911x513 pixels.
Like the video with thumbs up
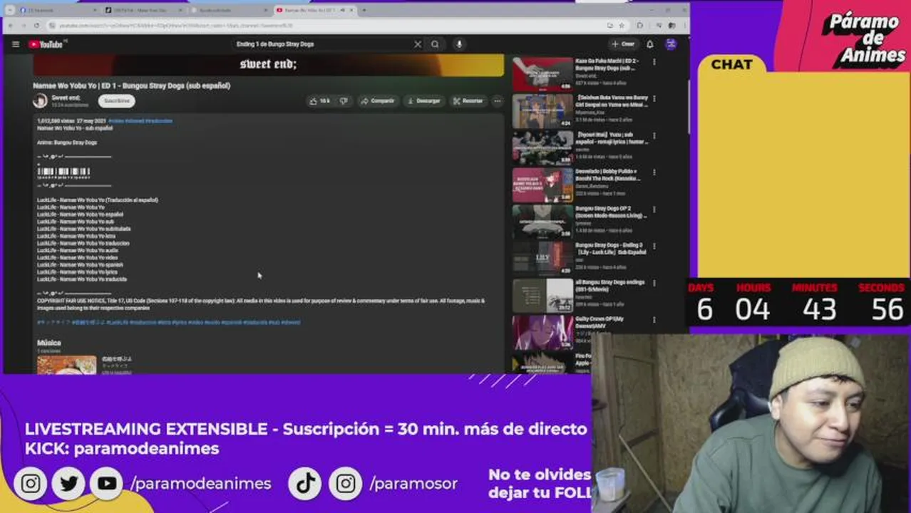click(x=320, y=101)
